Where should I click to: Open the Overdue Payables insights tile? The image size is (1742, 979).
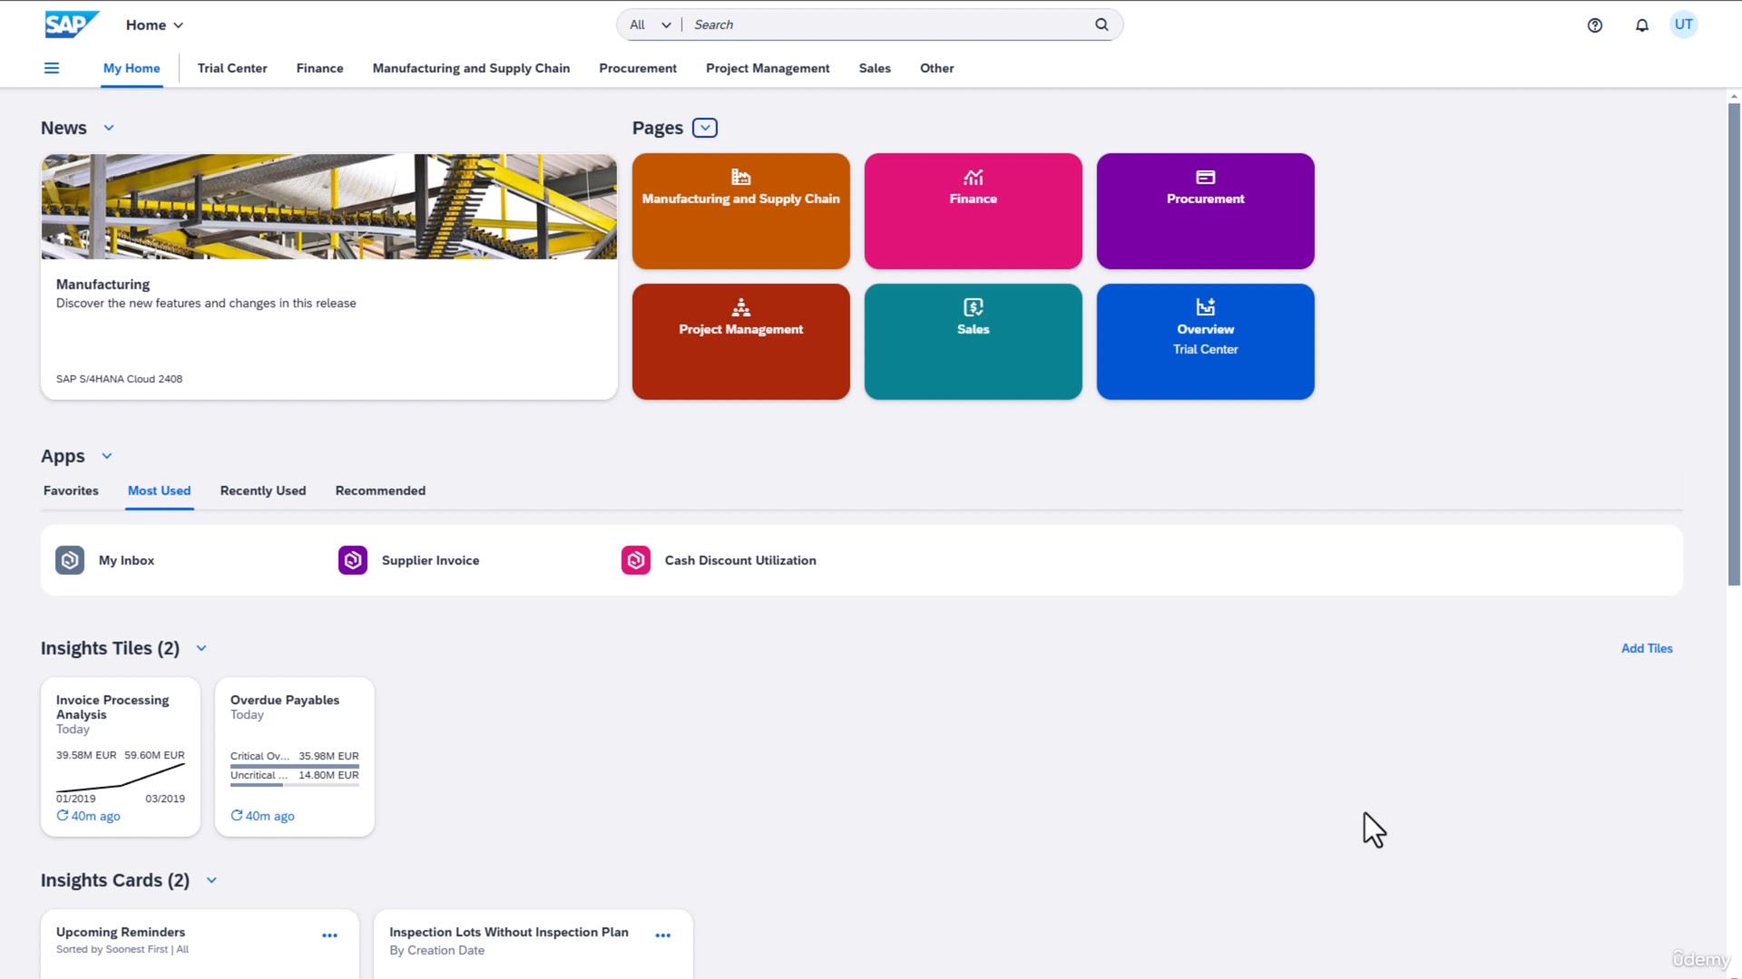[295, 757]
